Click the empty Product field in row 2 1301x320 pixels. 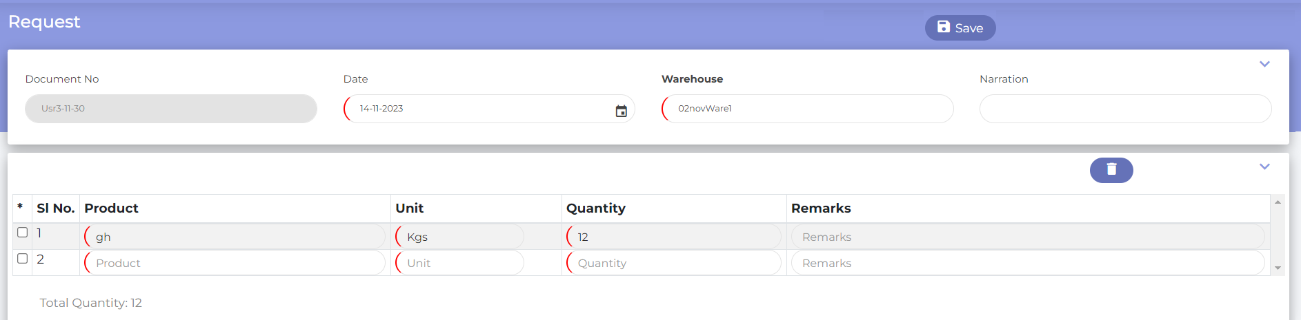pyautogui.click(x=235, y=263)
